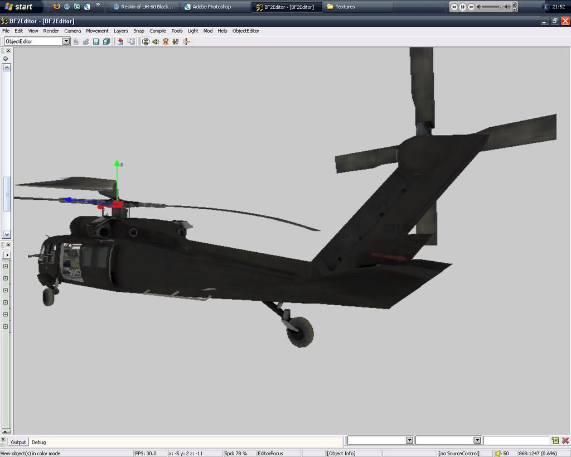571x457 pixels.
Task: Open the Render menu
Action: [51, 31]
